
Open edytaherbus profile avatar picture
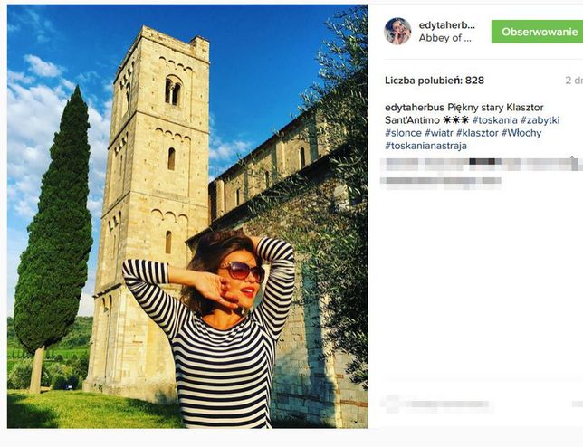397,31
